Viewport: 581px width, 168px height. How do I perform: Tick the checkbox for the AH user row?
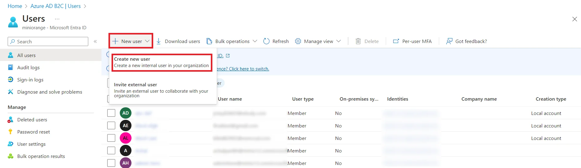[x=111, y=163]
